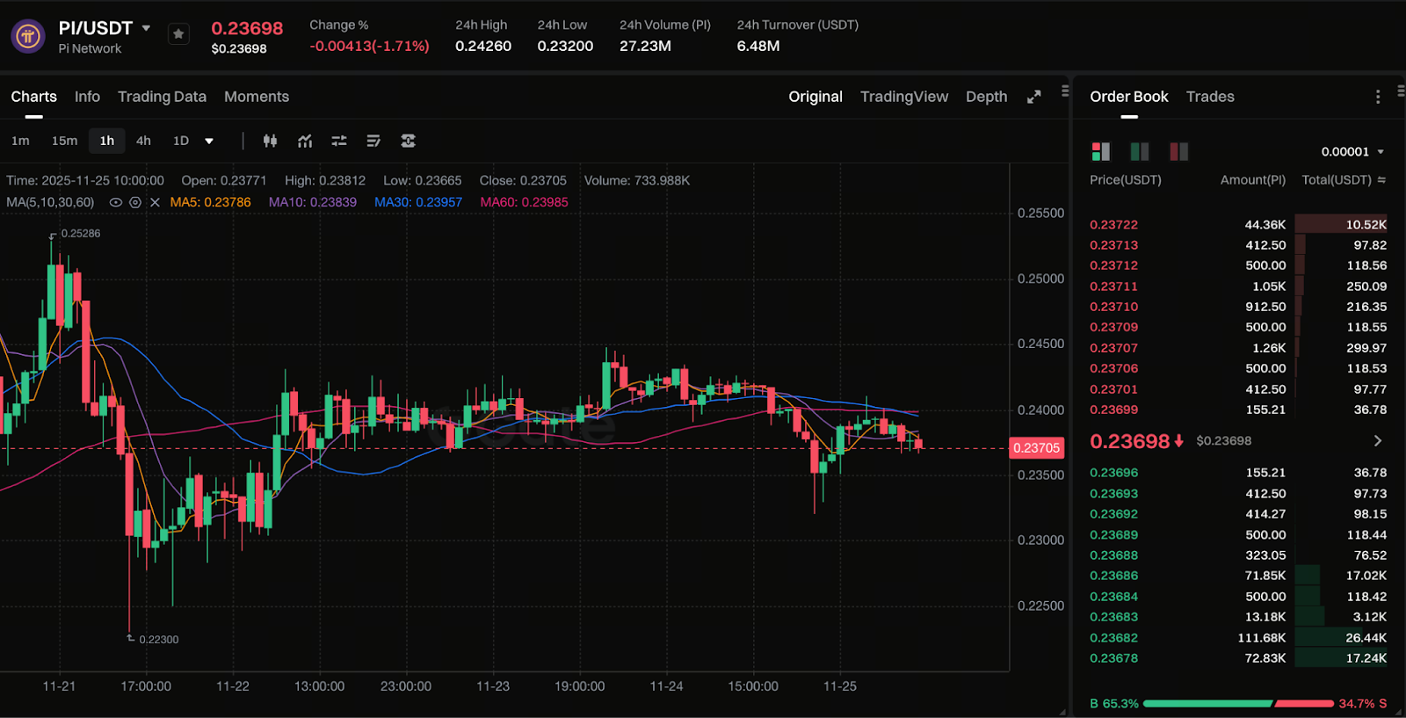Open the Order Book three-dot options menu

[1377, 97]
